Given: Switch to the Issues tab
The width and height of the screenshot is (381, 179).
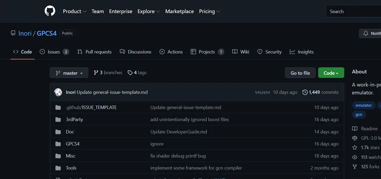Looking at the screenshot, I should pos(55,52).
